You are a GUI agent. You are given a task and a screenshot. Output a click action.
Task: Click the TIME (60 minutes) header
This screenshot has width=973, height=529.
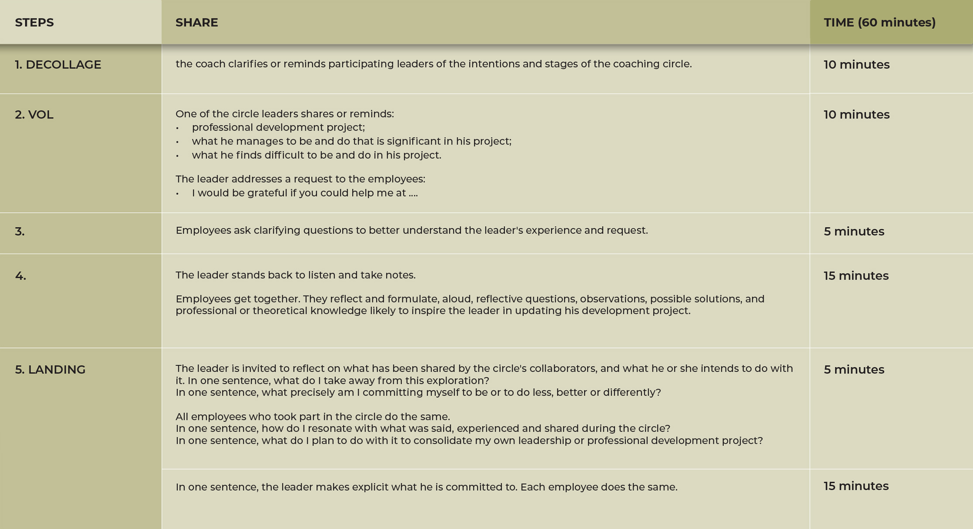coord(879,23)
